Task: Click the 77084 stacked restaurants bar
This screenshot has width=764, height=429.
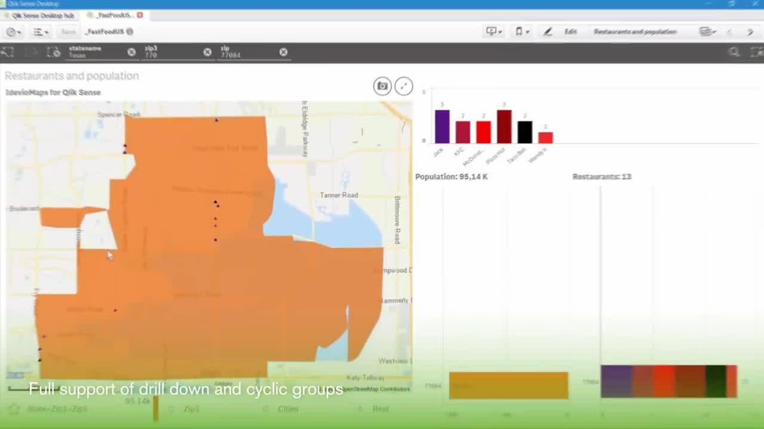Action: point(669,381)
